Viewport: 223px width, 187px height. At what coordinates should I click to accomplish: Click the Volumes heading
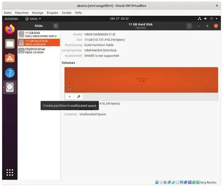pyautogui.click(x=68, y=63)
